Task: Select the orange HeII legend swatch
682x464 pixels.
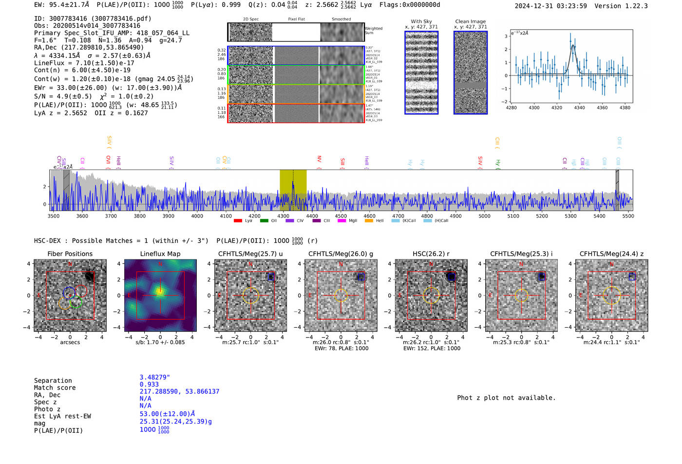Action: [369, 221]
